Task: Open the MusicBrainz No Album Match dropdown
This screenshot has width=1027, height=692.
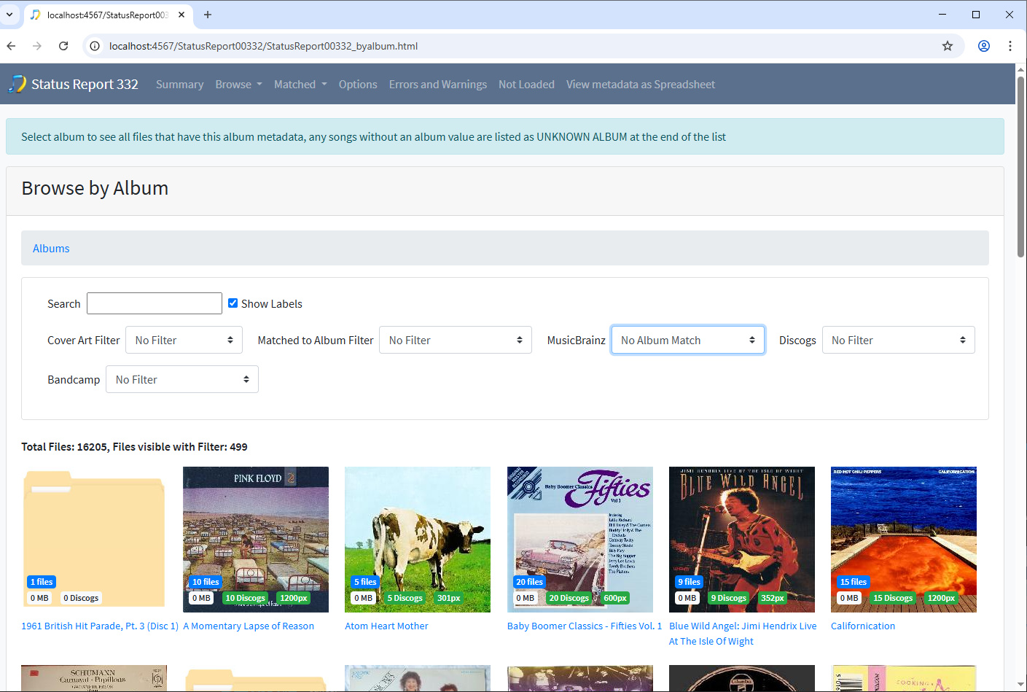Action: [688, 340]
